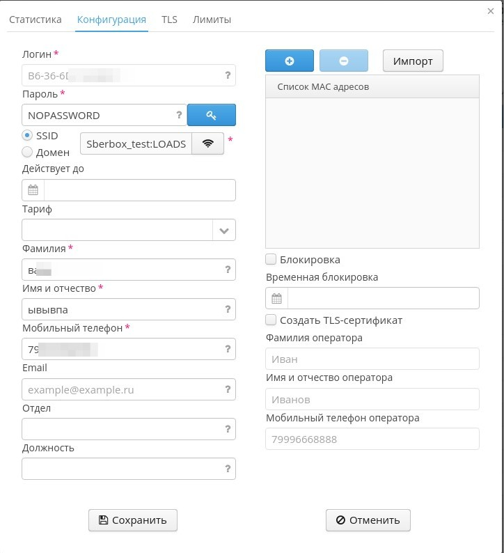Click the Отменить button
The height and width of the screenshot is (553, 504).
tap(368, 520)
